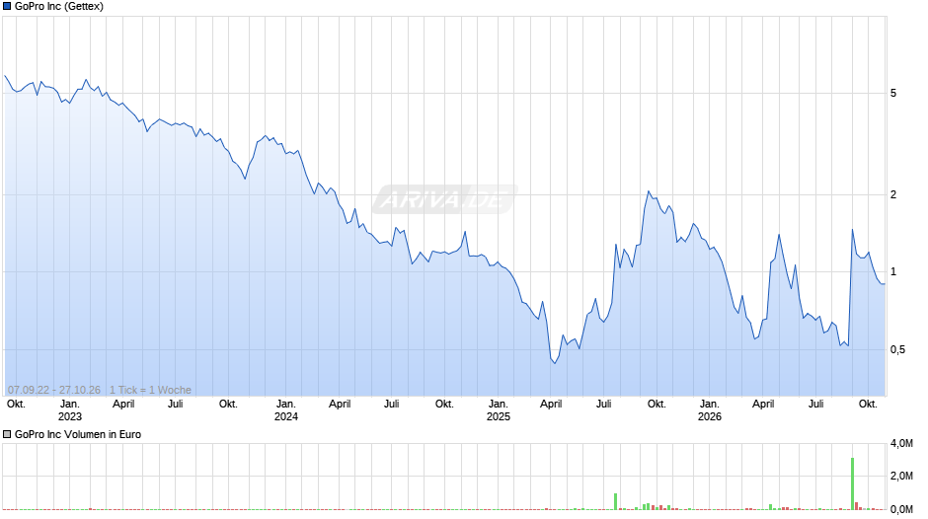Image resolution: width=928 pixels, height=519 pixels.
Task: Click the tallest green volume bar
Action: pos(853,483)
